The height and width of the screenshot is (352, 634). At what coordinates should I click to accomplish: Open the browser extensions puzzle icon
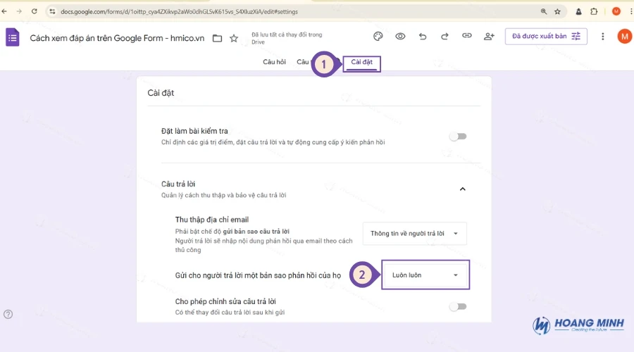coord(594,12)
